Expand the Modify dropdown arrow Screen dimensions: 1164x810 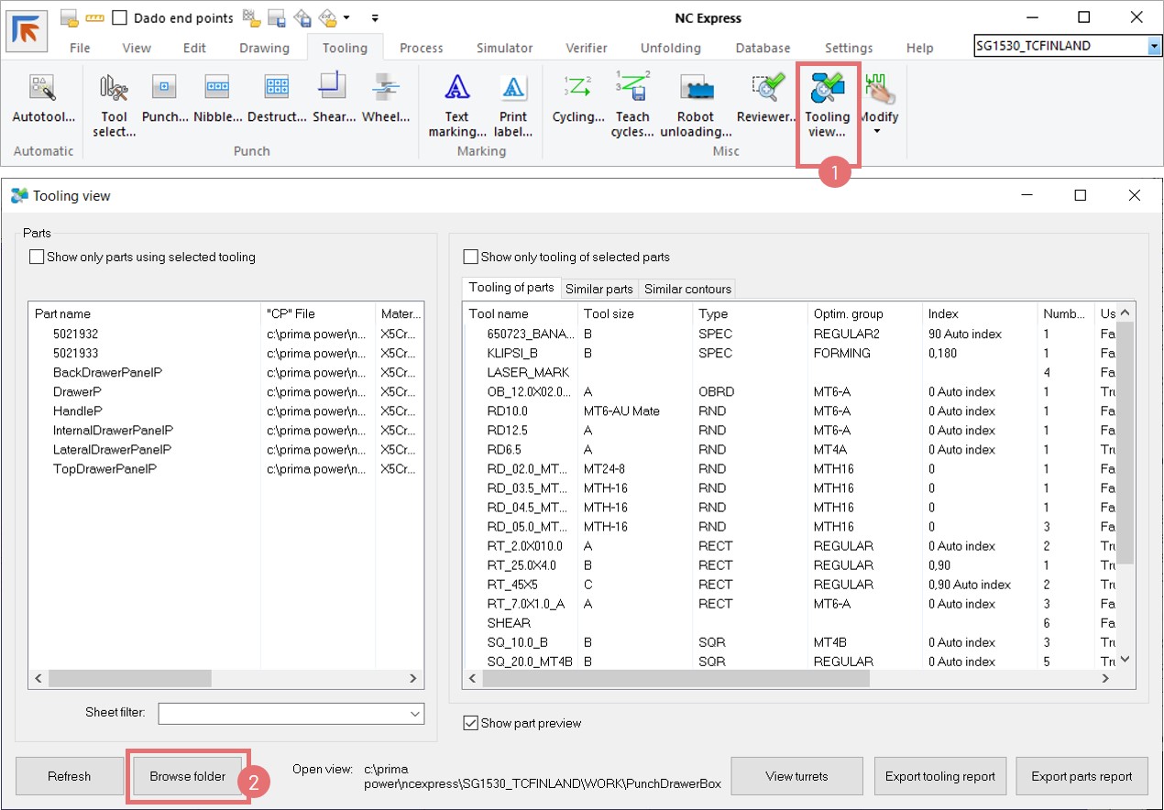click(x=877, y=132)
